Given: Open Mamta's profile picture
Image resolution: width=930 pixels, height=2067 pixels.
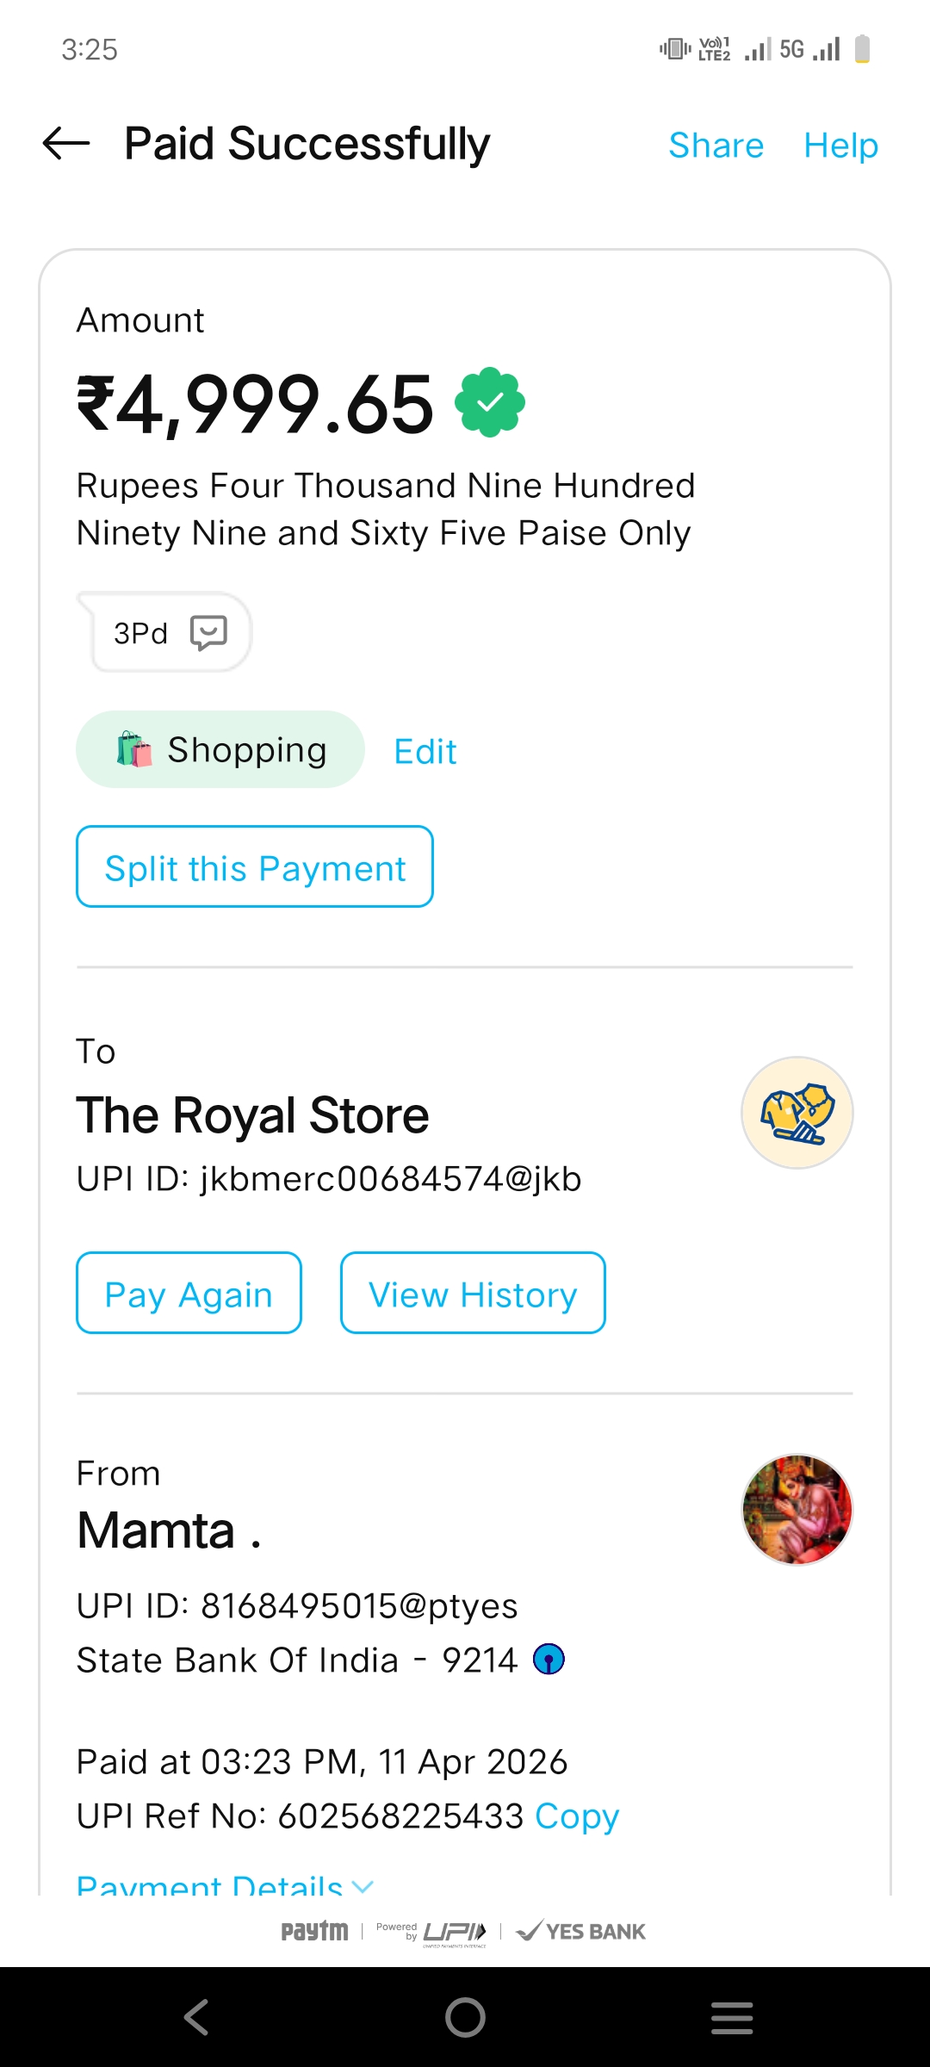Looking at the screenshot, I should click(x=797, y=1509).
